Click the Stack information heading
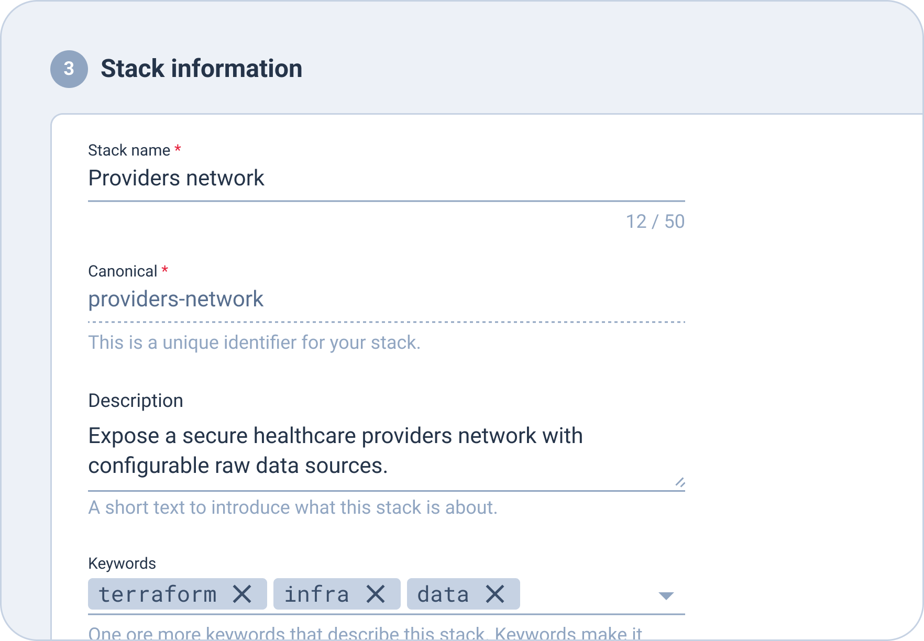The image size is (924, 641). (x=201, y=69)
